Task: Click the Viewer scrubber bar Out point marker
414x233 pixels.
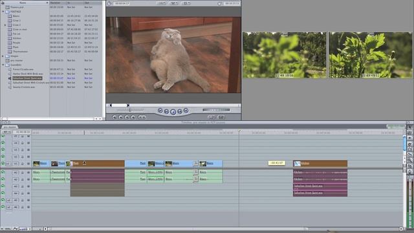Action: coord(128,105)
